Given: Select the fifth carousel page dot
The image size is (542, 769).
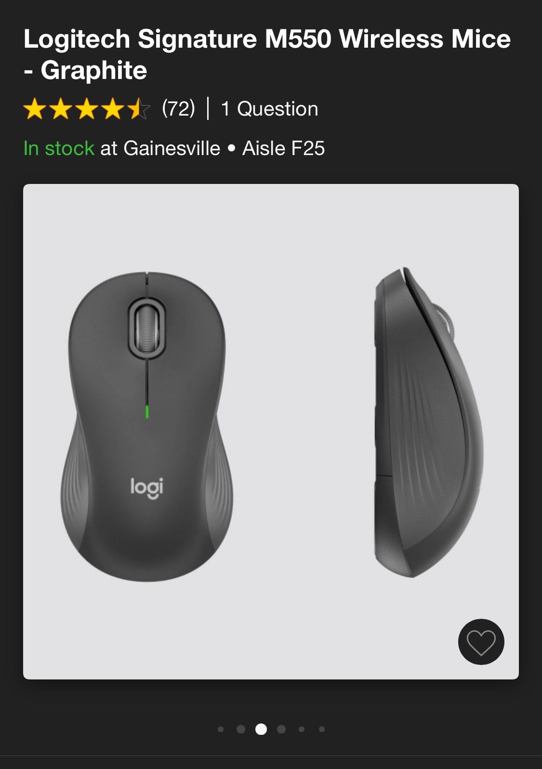Looking at the screenshot, I should pos(302,729).
